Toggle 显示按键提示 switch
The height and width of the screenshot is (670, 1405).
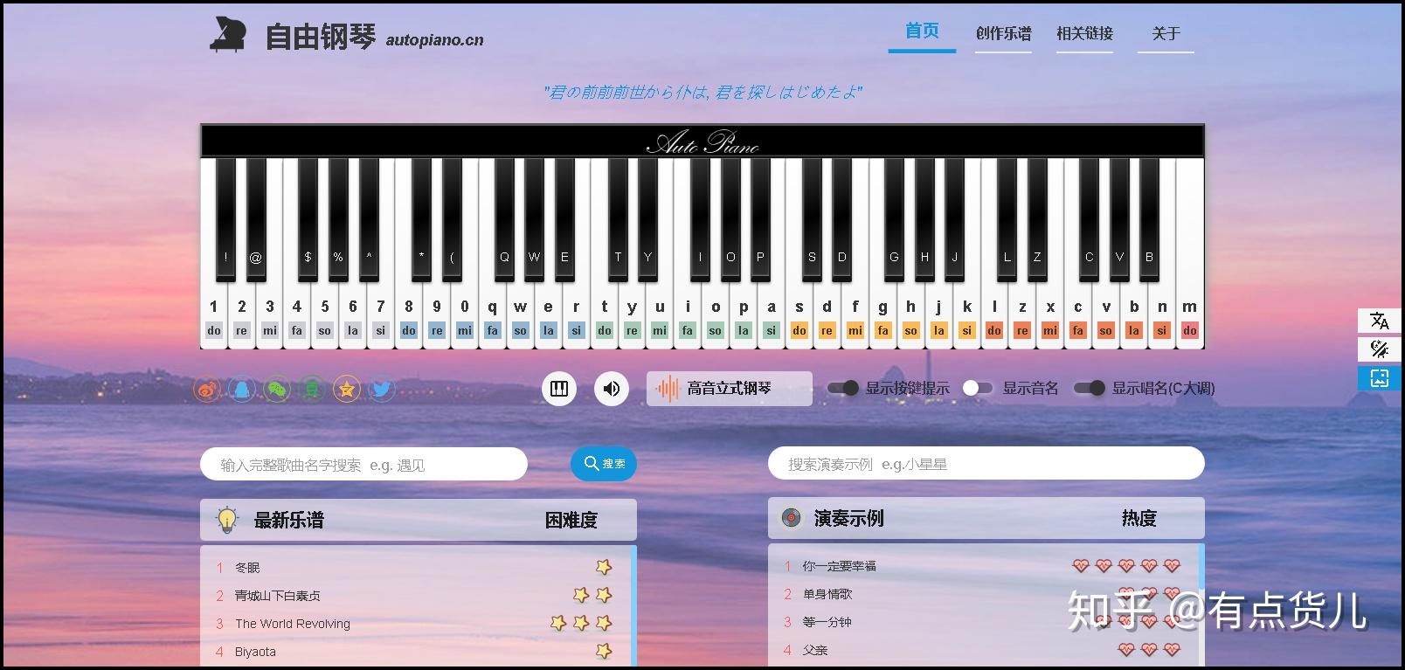843,388
